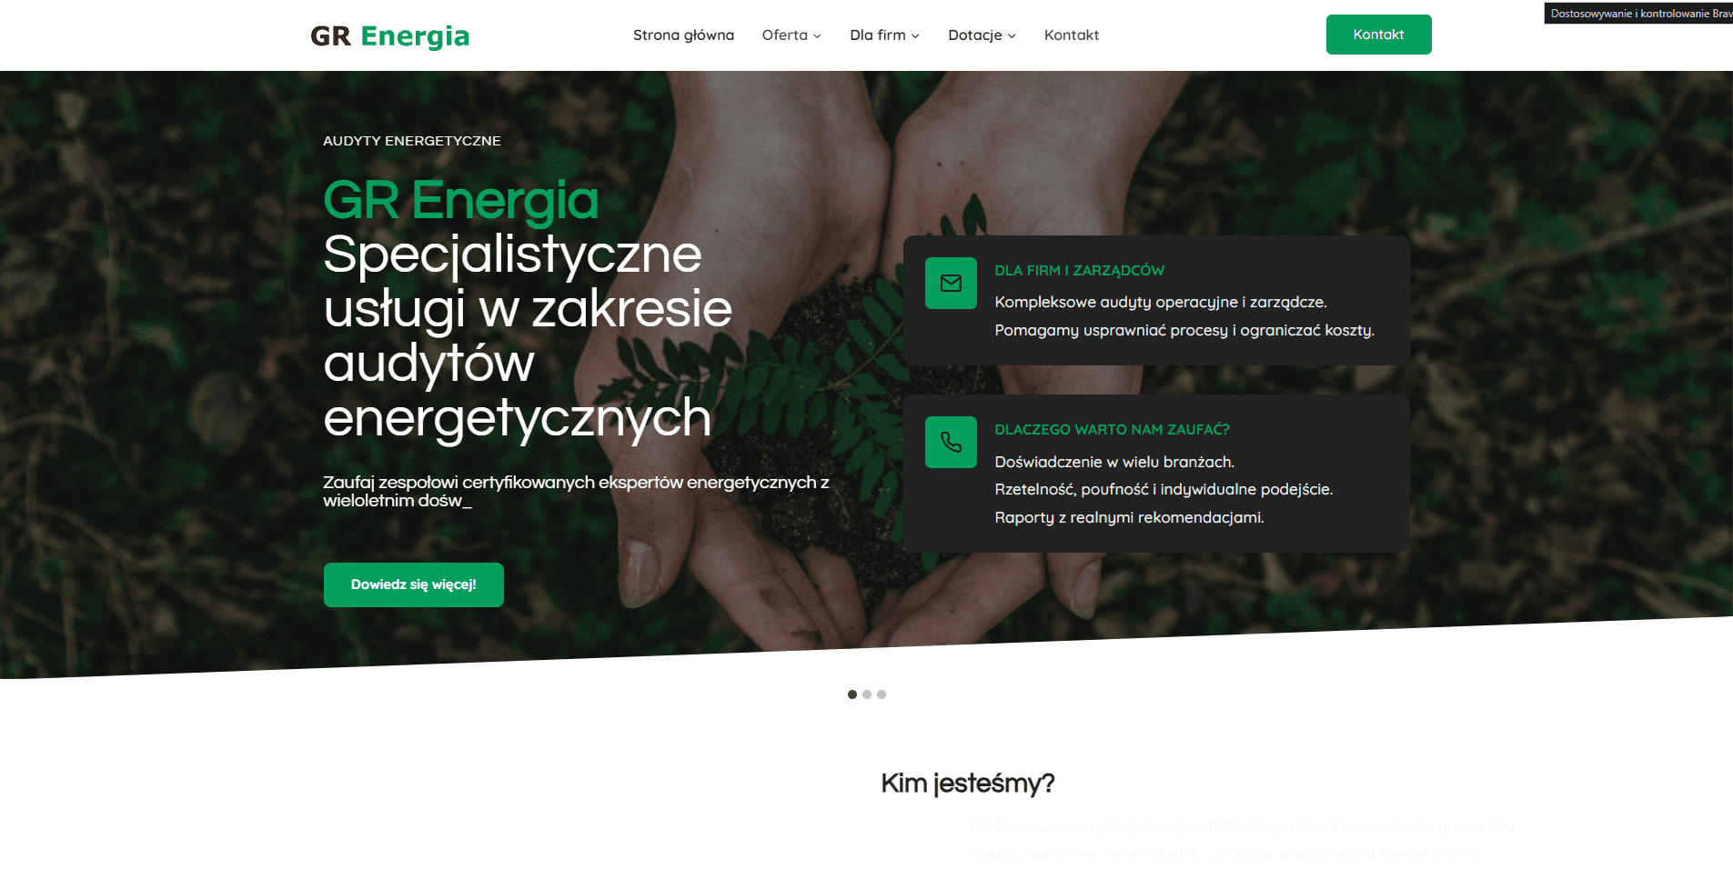Screen dimensions: 1733x869
Task: Click the Dowiedz się więcej button
Action: 414,584
